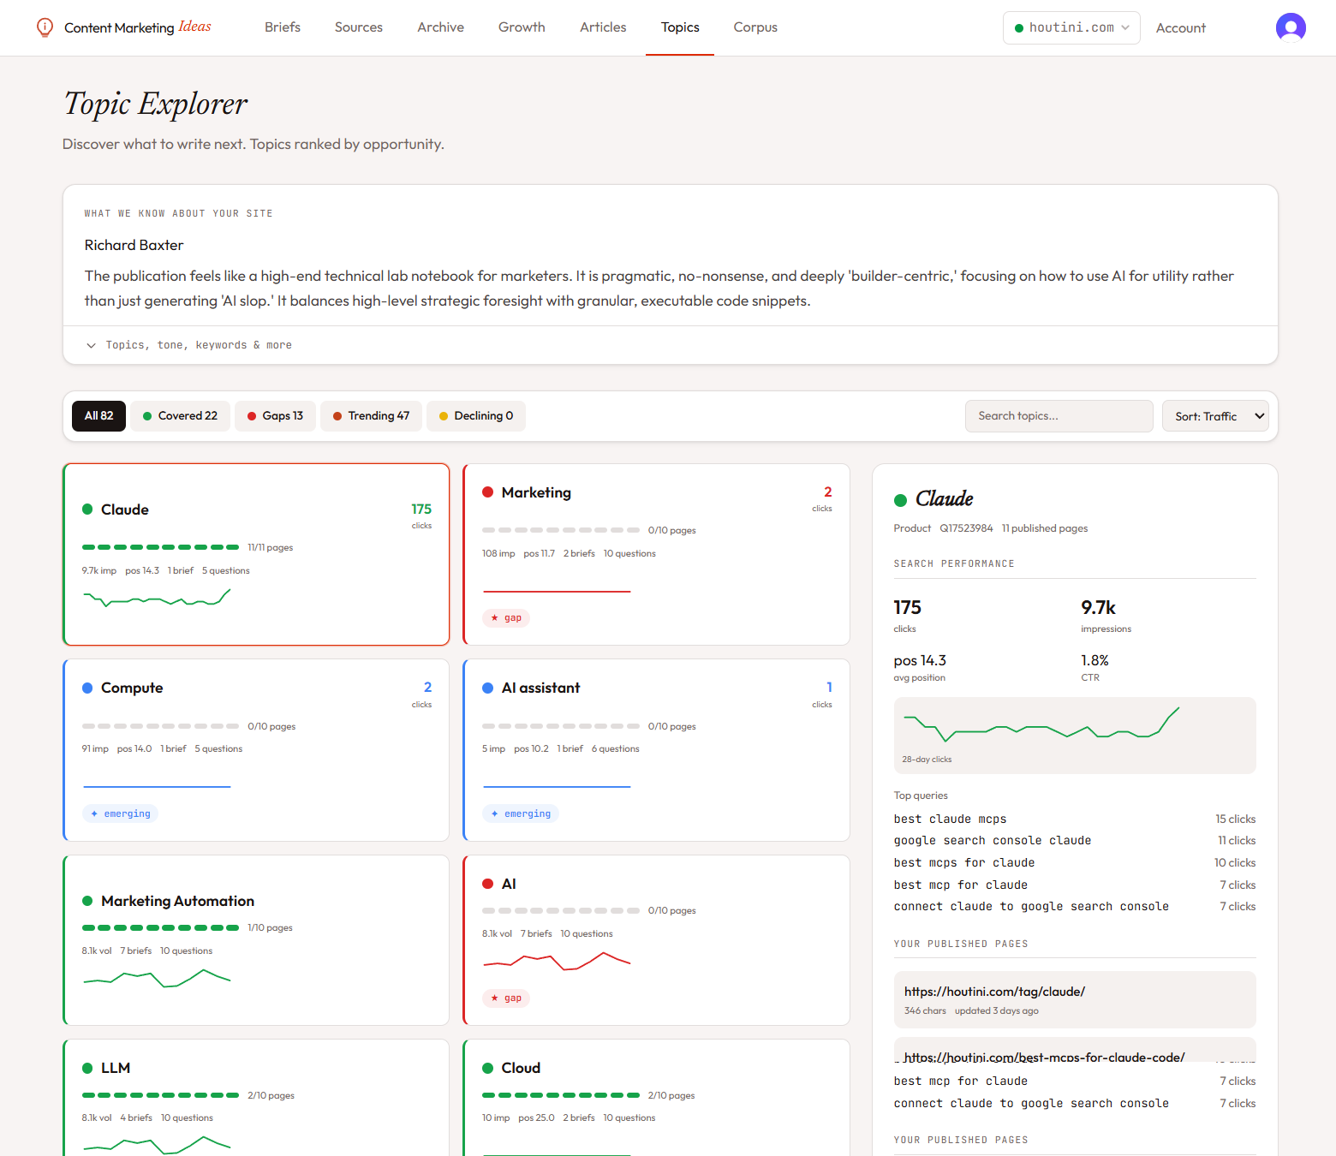This screenshot has width=1336, height=1156.
Task: Open the houtini.com/tag/claude published page link
Action: [x=994, y=991]
